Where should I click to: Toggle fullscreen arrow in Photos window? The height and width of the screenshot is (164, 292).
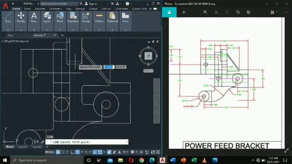287,151
